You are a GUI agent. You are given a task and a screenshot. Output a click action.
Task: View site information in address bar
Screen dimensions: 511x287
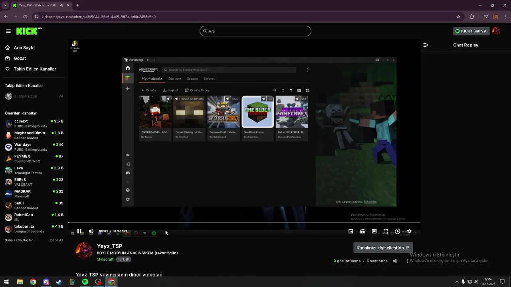coord(36,17)
